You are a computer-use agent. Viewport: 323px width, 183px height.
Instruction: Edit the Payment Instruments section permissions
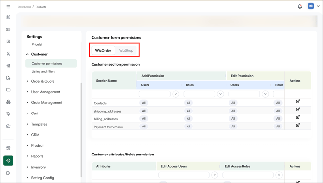[x=298, y=125]
